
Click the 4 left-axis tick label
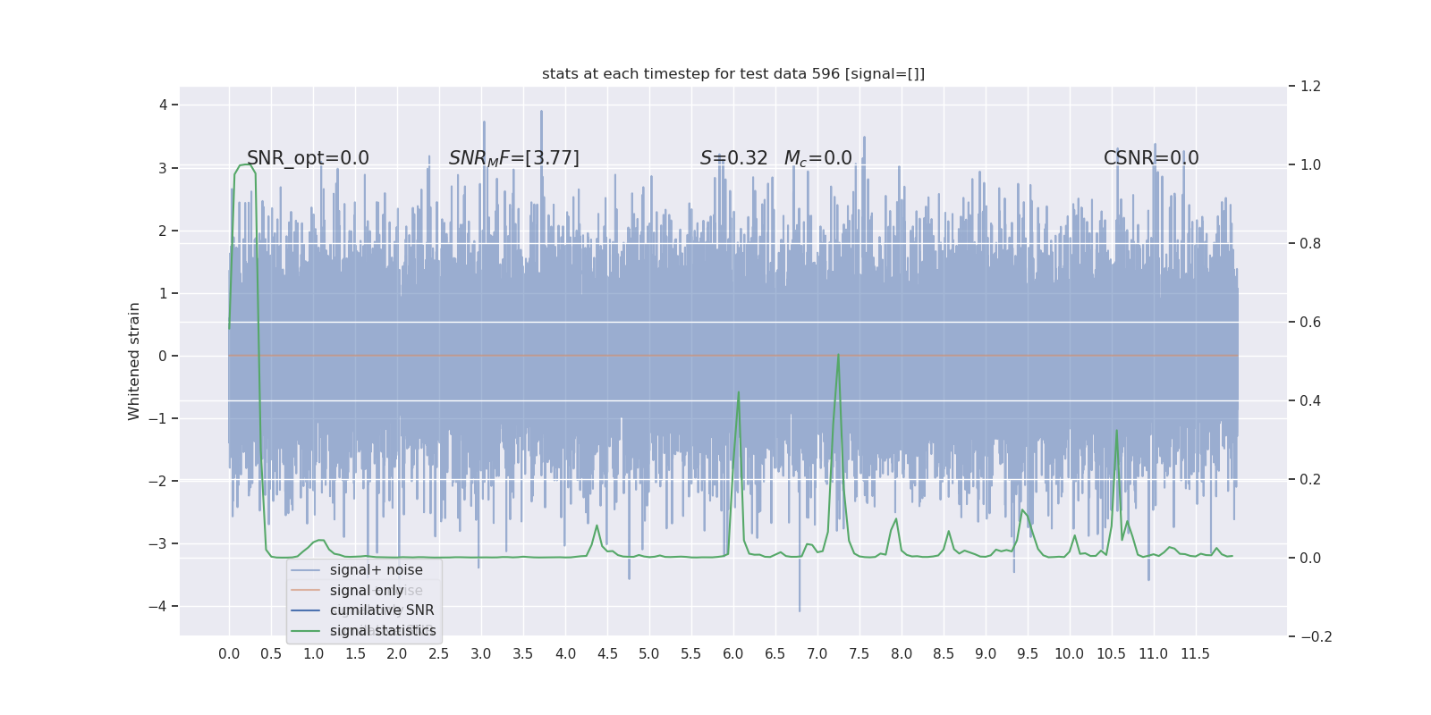click(x=163, y=105)
